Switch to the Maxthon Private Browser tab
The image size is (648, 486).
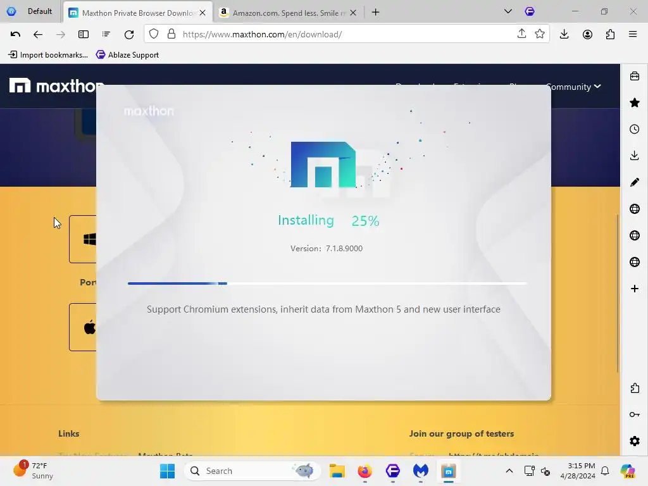click(x=137, y=13)
